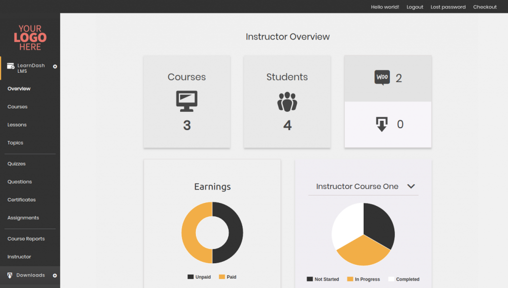Click the Students group icon
The width and height of the screenshot is (508, 288).
pos(287,102)
